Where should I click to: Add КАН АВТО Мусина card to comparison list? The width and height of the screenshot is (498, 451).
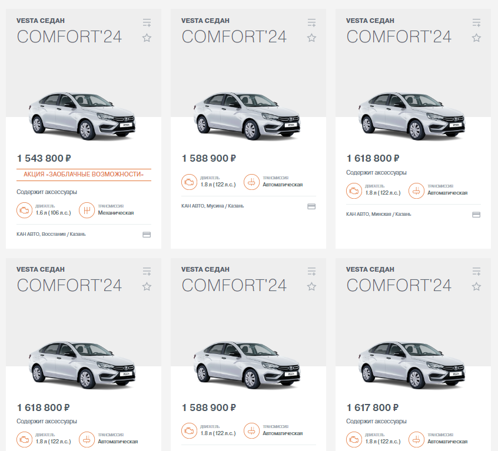[311, 22]
